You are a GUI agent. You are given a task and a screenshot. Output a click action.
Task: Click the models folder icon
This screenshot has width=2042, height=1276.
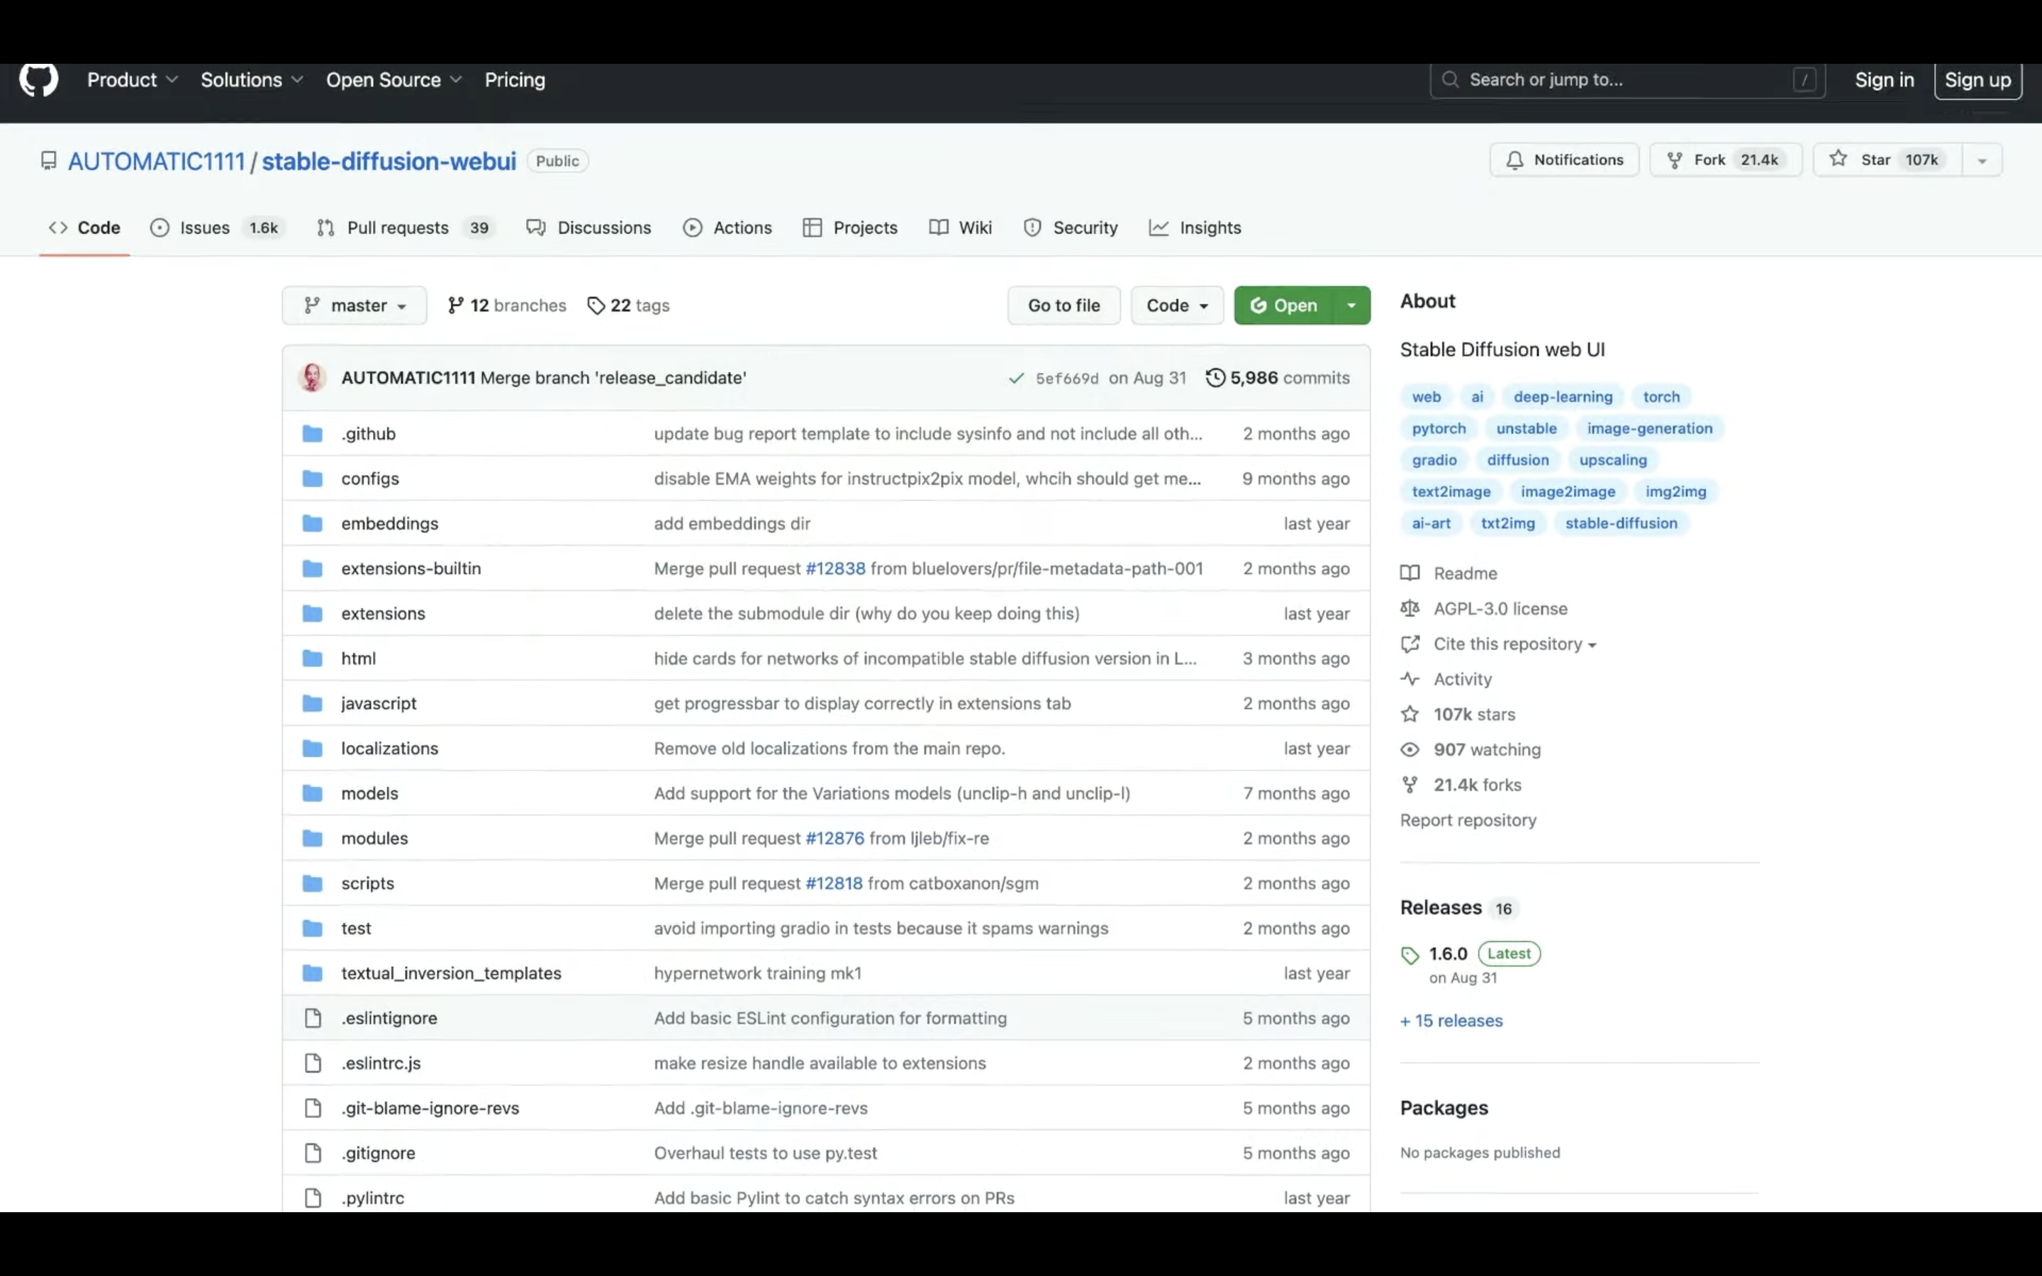[312, 793]
